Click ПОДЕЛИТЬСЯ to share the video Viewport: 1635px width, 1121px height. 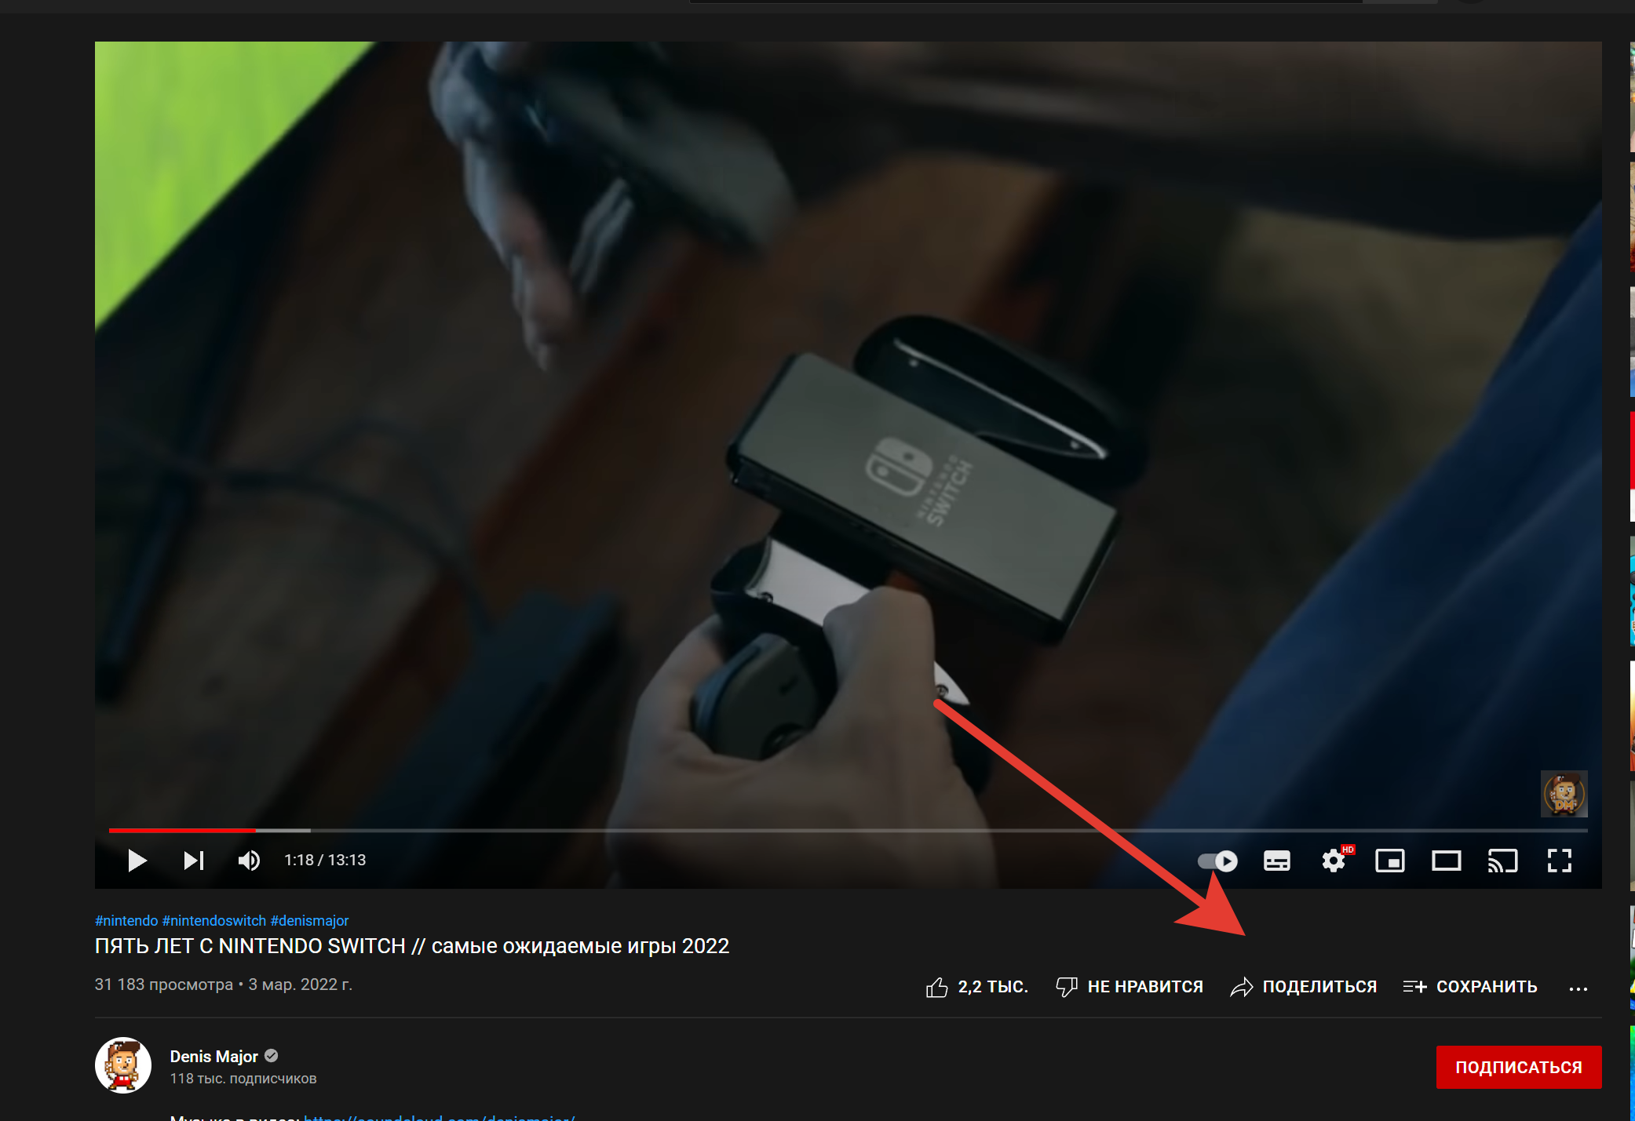[1304, 987]
